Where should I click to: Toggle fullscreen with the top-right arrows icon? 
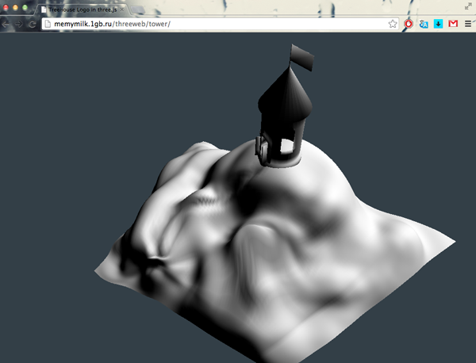[x=468, y=6]
